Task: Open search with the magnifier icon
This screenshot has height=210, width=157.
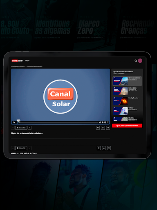Action: (136, 61)
